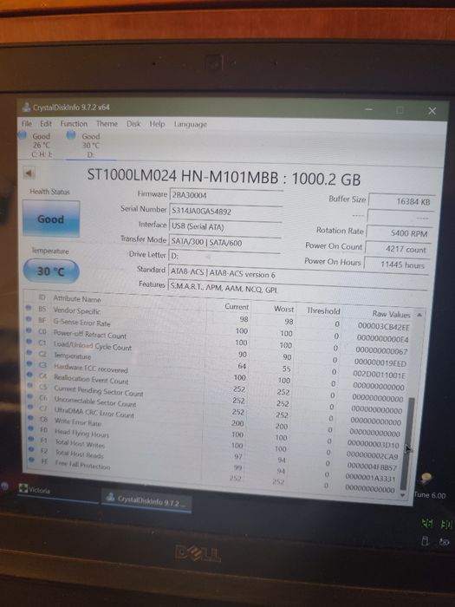Click the Buffer Size value 16384 KB

click(x=402, y=201)
